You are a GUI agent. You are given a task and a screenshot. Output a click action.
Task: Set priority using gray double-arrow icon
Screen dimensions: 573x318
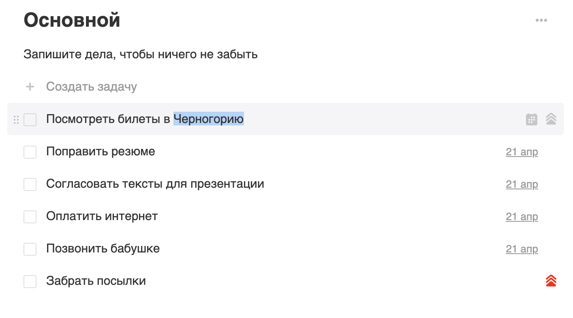point(551,119)
